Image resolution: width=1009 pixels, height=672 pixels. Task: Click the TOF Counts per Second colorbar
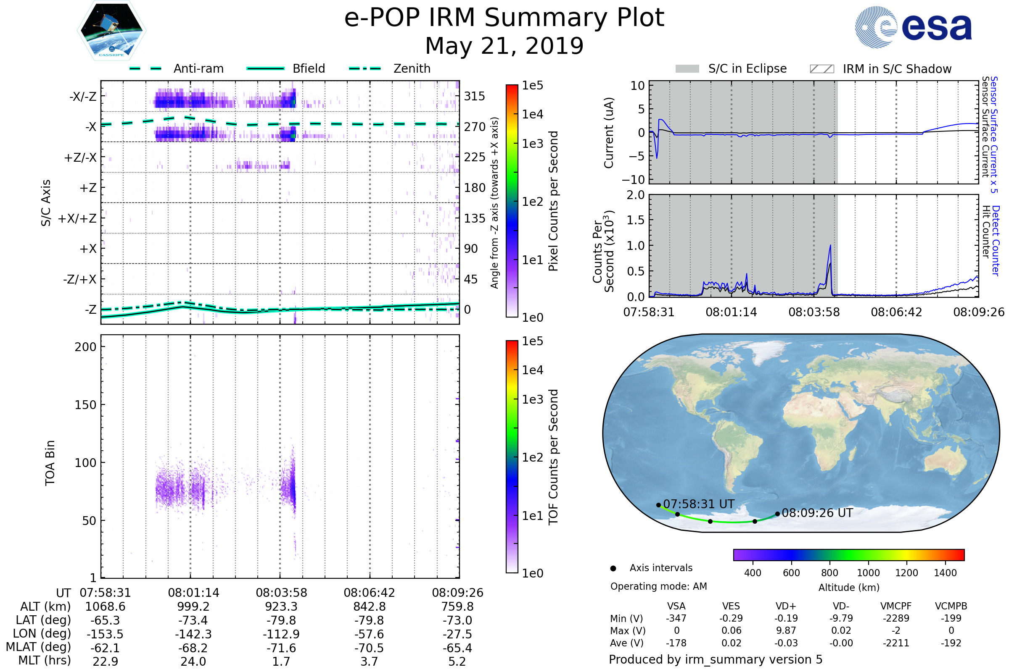pos(512,457)
